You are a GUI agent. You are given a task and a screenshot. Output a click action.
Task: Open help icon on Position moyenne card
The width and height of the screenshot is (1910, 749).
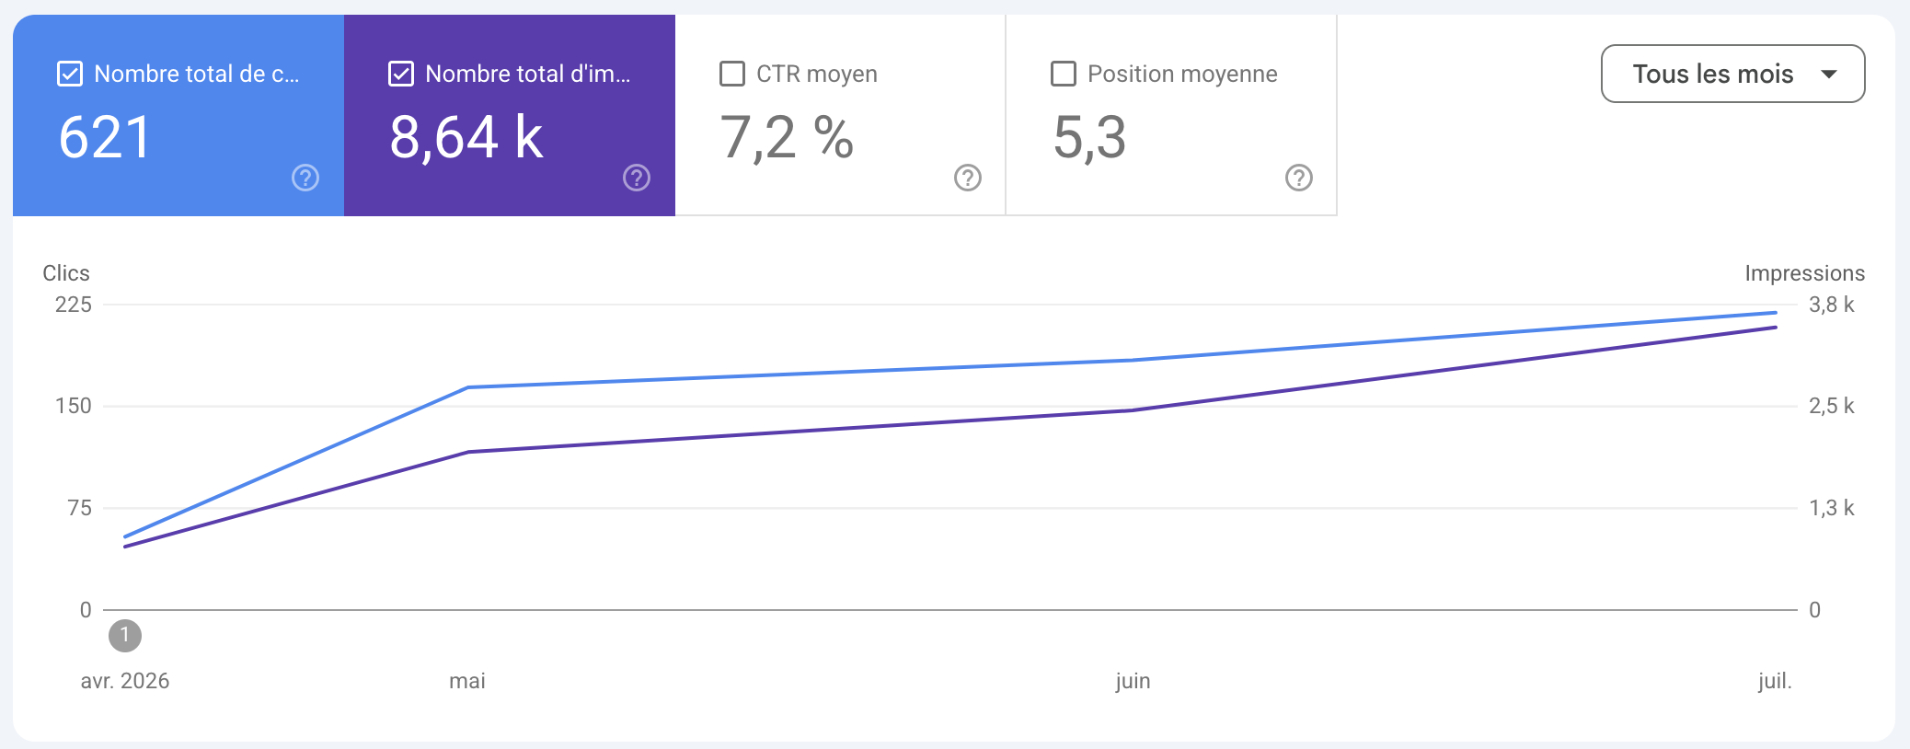1299,178
